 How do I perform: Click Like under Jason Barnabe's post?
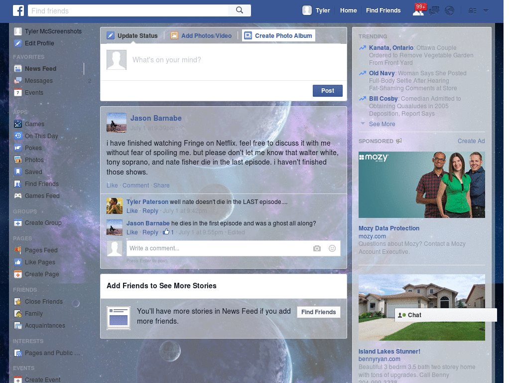[x=112, y=186]
